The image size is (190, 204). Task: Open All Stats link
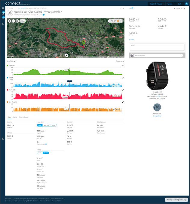coord(131,39)
